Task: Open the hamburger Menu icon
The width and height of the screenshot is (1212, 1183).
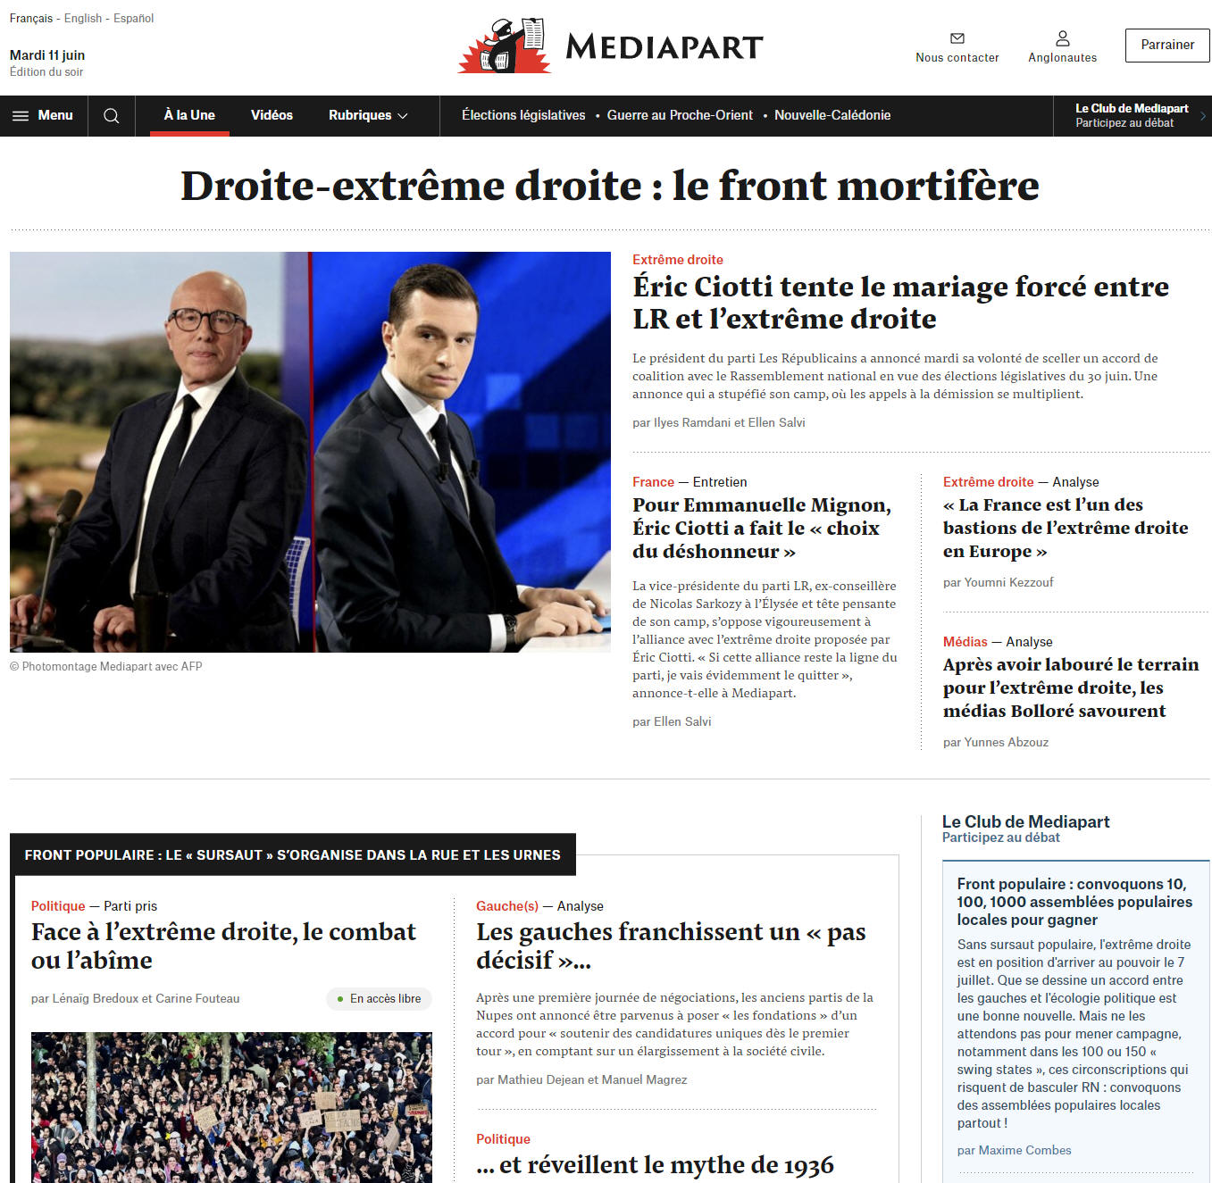Action: [x=21, y=116]
